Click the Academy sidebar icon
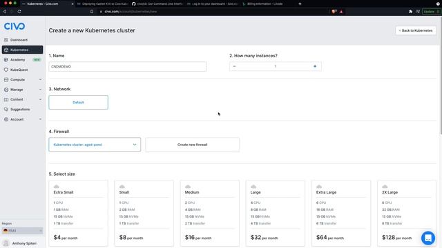Screen dimensions: 442x248 coord(6,60)
